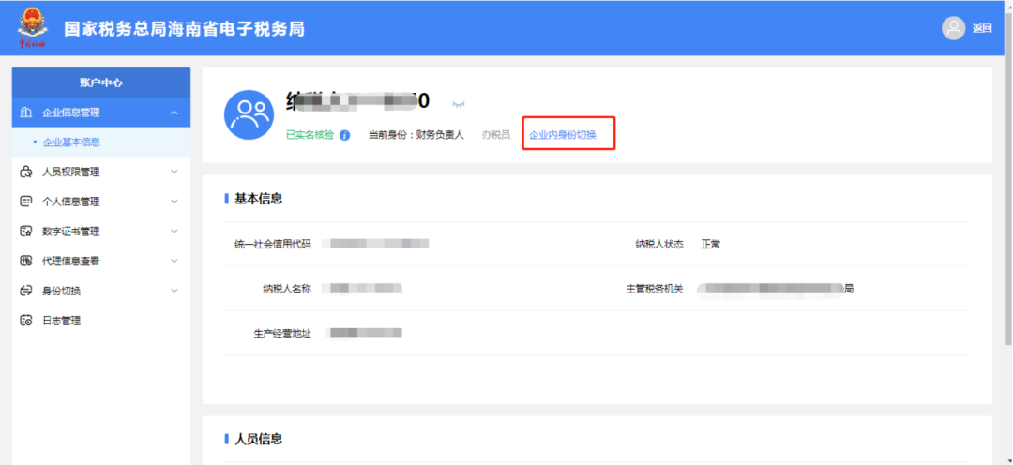1013x465 pixels.
Task: Click the tax bureau emblem logo
Action: coord(33,27)
